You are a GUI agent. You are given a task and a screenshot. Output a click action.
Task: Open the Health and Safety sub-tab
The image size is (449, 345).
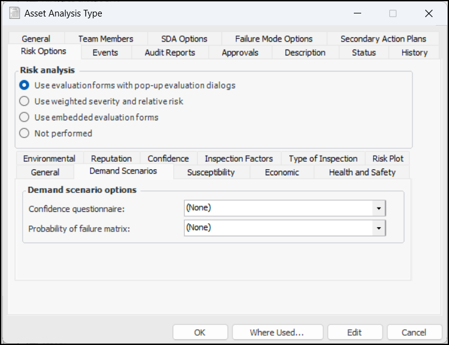(x=362, y=172)
